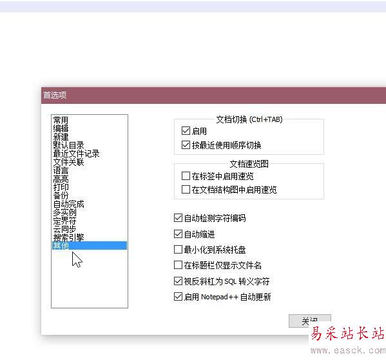Select the 常用 category in the list
Image resolution: width=386 pixels, height=360 pixels.
(x=90, y=120)
